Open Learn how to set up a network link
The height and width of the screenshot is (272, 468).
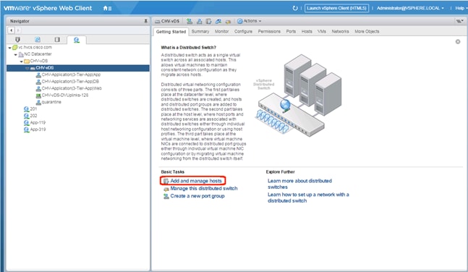tap(308, 197)
